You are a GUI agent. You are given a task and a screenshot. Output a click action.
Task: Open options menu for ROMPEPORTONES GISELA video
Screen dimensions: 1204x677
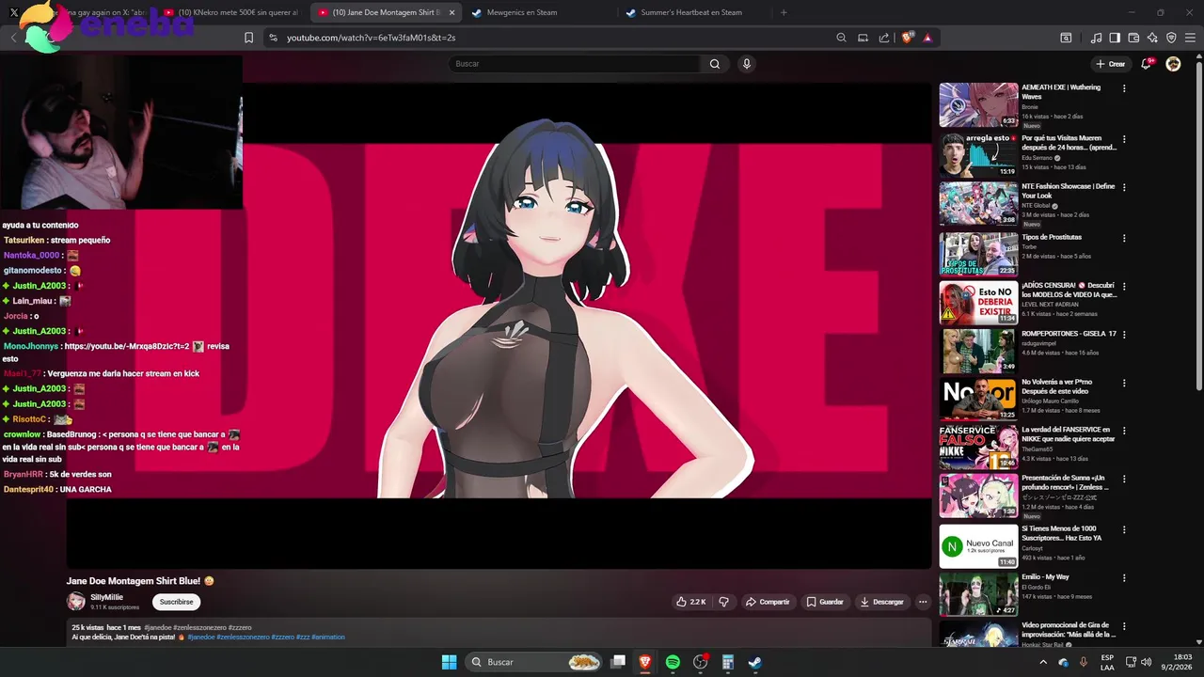pos(1124,334)
